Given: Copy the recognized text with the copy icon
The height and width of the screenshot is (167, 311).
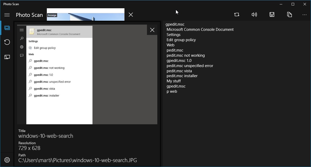Looking at the screenshot, I should tap(290, 14).
